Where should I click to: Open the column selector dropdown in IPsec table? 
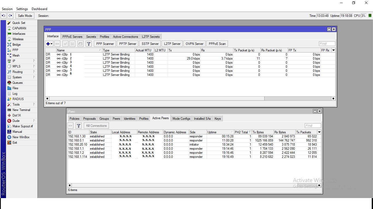(x=319, y=132)
